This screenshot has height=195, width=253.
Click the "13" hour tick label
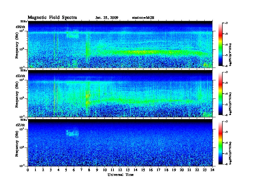(128, 170)
